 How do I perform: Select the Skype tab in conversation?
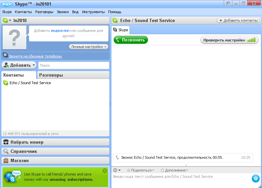(x=121, y=30)
